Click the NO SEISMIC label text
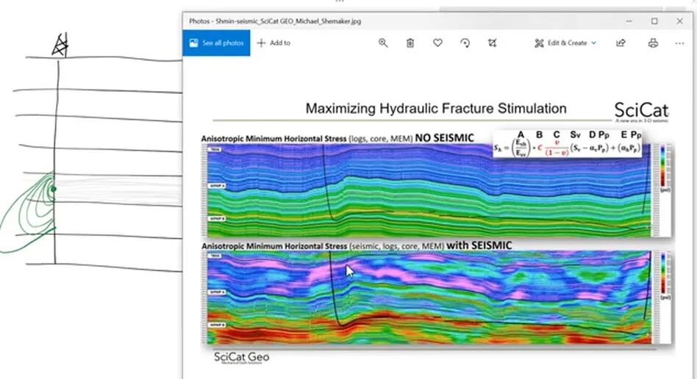Screen dimensions: 697x379 444,138
